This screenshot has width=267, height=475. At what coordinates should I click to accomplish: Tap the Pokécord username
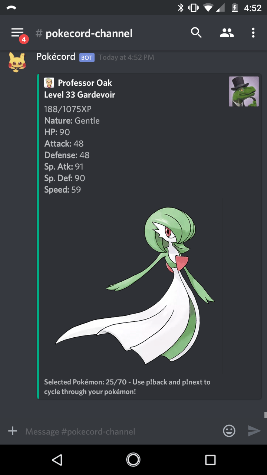[56, 56]
